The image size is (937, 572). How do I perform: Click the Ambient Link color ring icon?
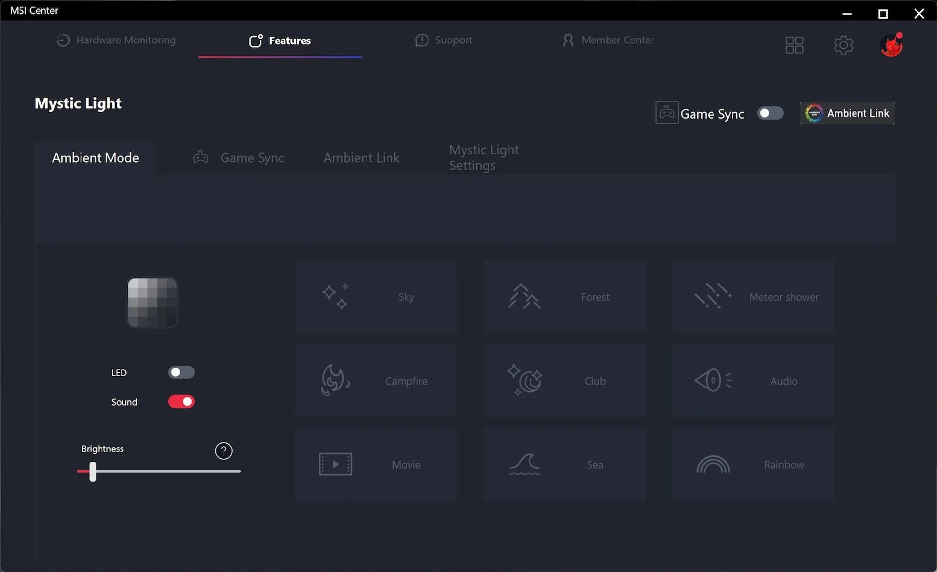coord(814,113)
